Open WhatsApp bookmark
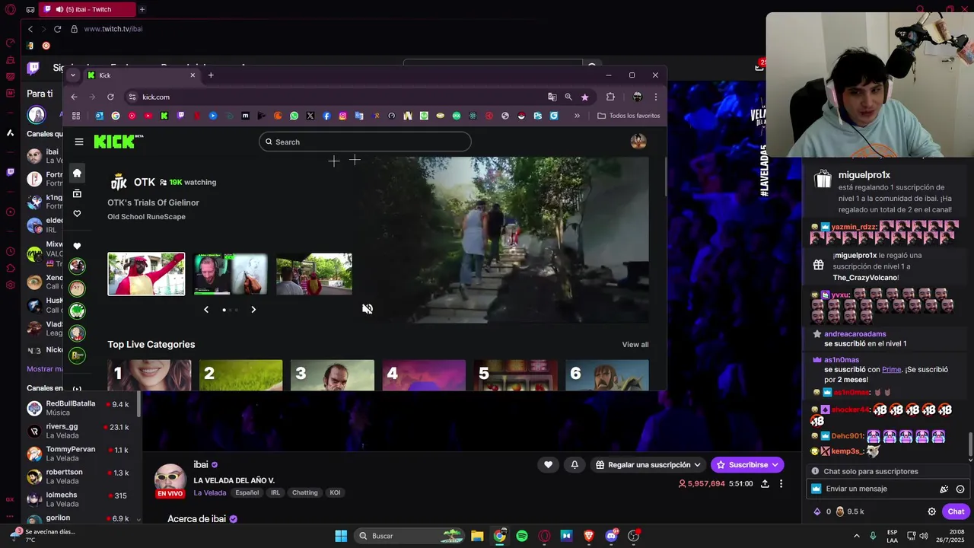Screen dimensions: 974x548 294,116
